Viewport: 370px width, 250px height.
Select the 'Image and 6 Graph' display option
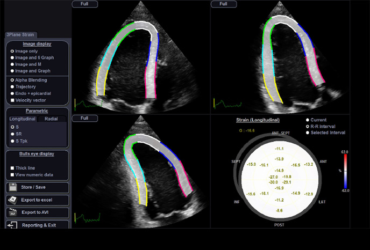[x=12, y=57]
